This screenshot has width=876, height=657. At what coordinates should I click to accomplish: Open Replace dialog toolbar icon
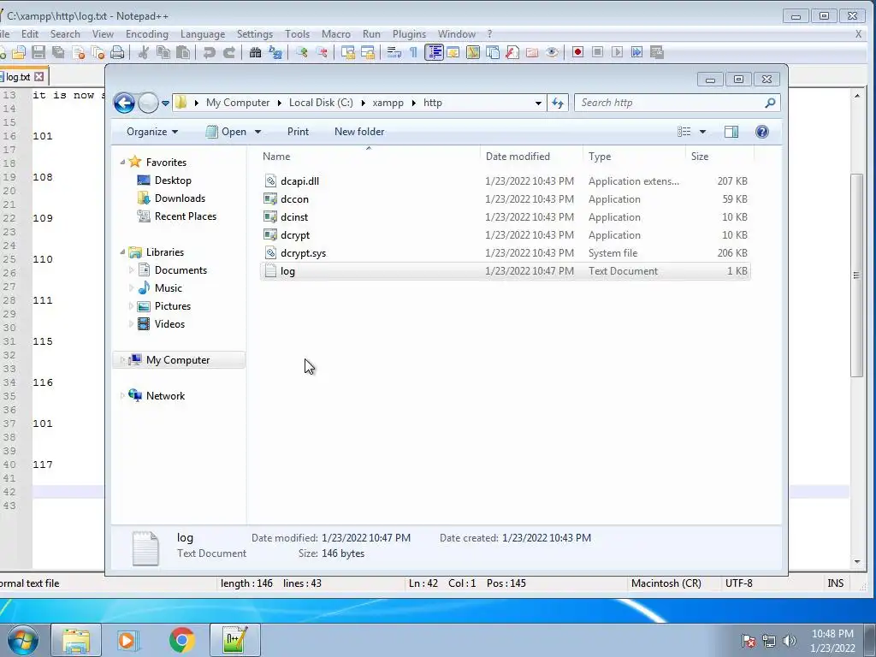click(x=275, y=52)
